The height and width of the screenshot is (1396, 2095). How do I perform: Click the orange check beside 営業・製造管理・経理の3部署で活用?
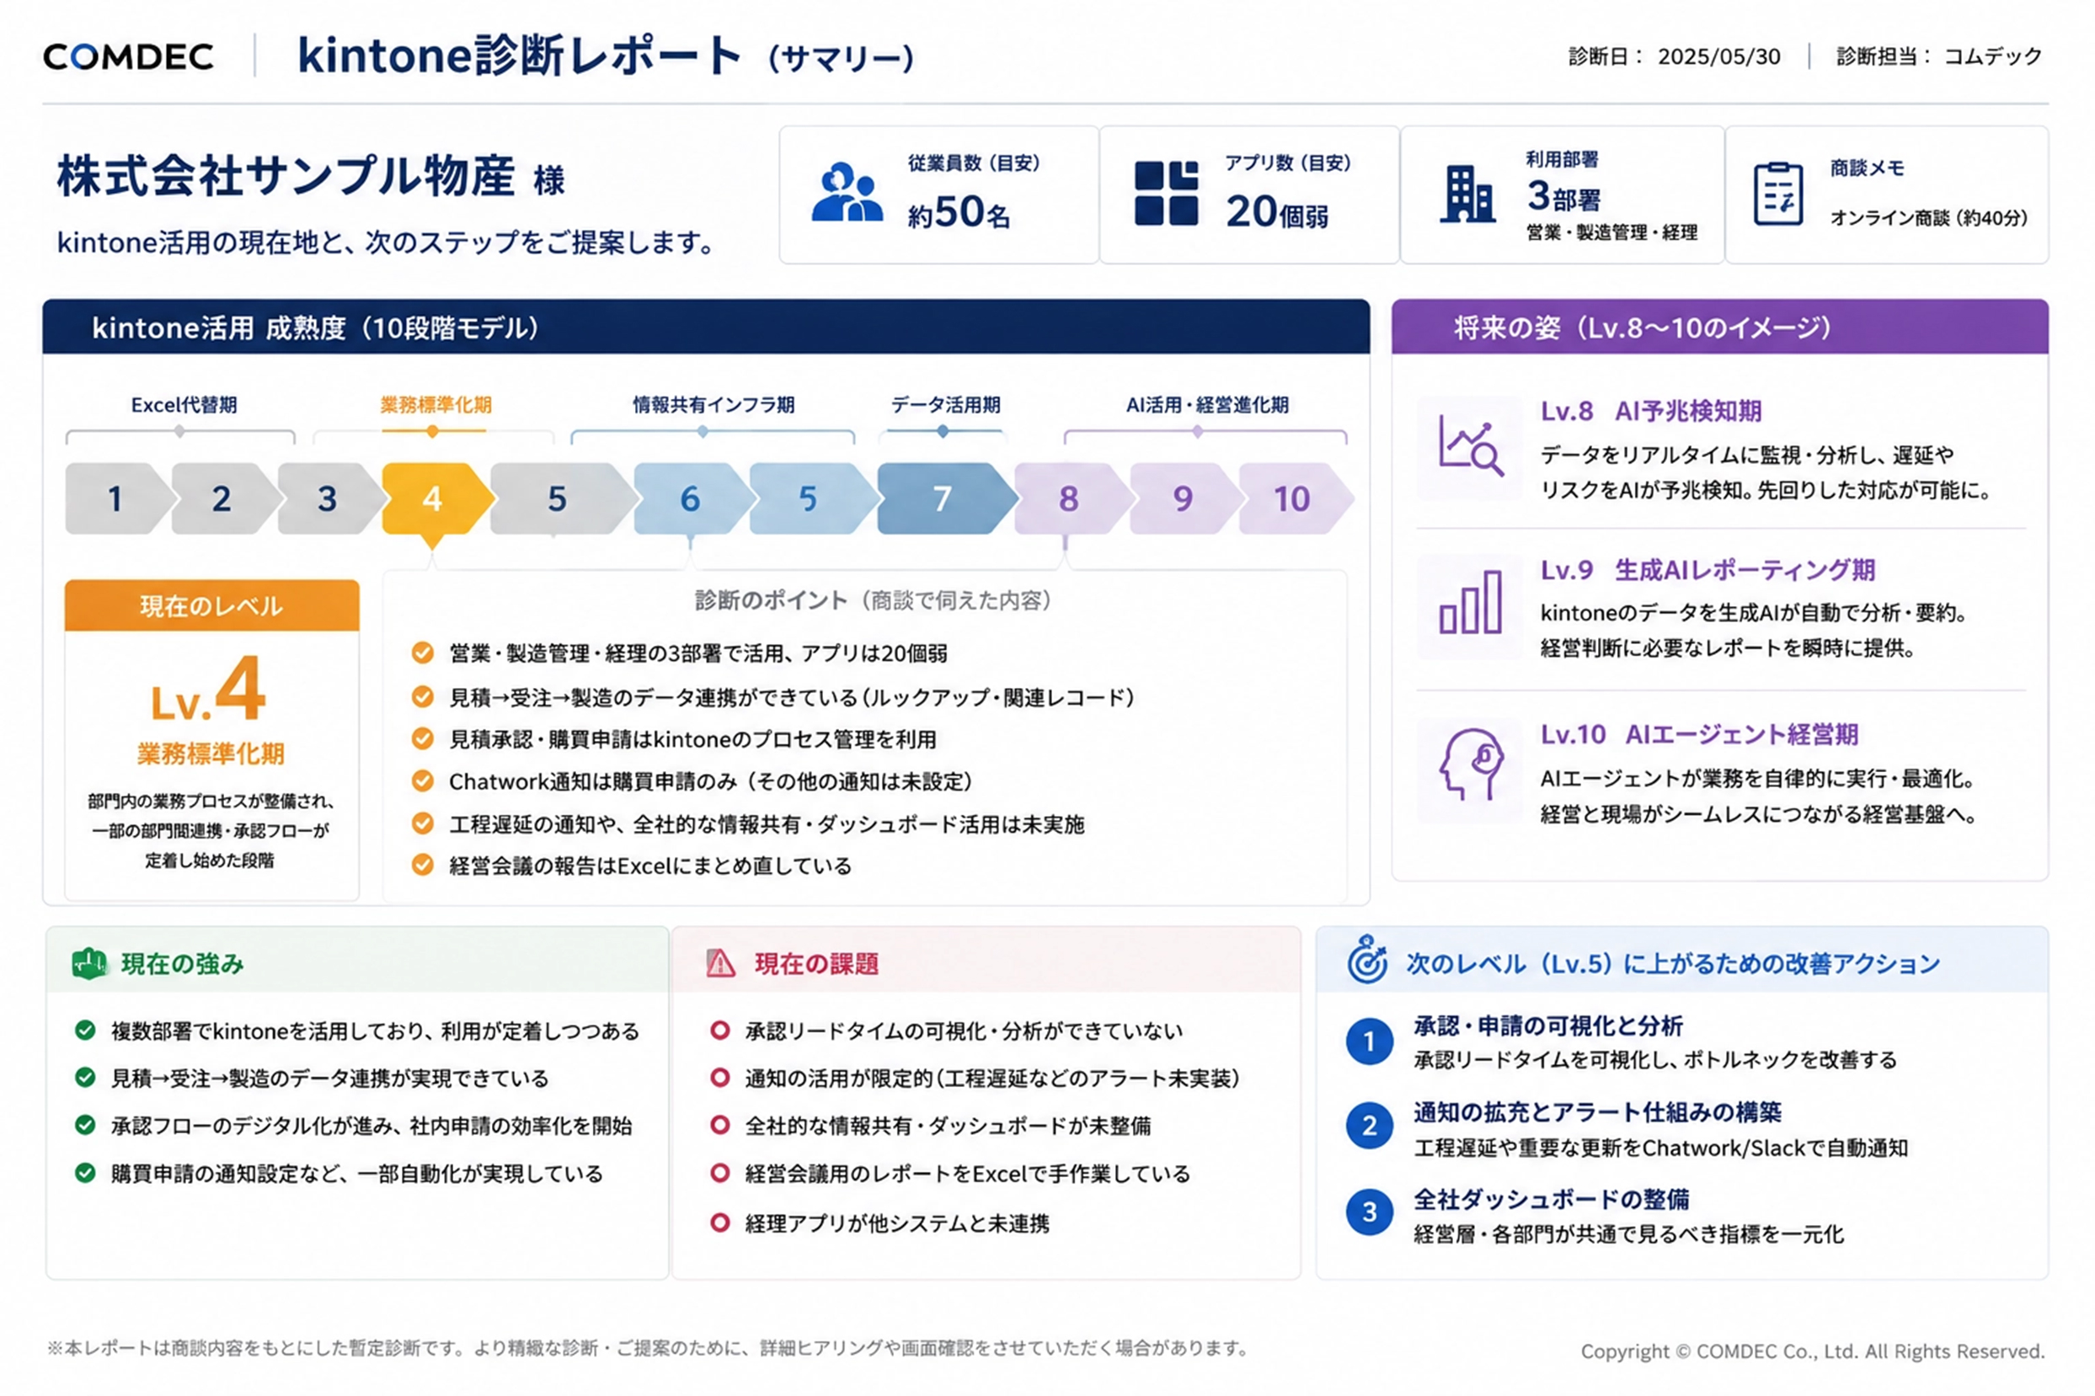[422, 653]
